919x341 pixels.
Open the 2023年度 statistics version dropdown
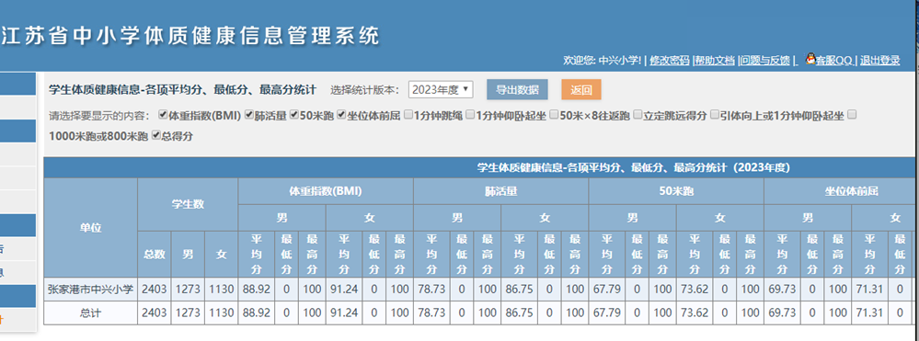coord(440,90)
